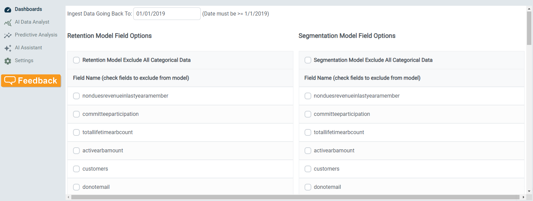This screenshot has height=201, width=533.
Task: Select the Predictive Analysis trend icon
Action: click(8, 35)
